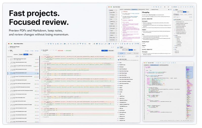Click the folder icon in Files mini toolbar

(x=118, y=56)
